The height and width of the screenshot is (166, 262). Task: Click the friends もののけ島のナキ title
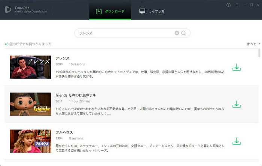pyautogui.click(x=76, y=95)
